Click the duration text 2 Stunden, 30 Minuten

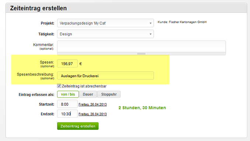(142, 108)
